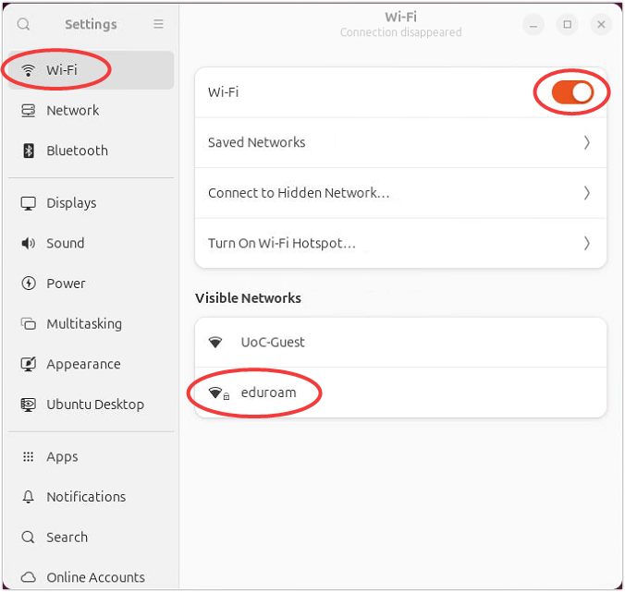
Task: Turn off the Wi-Fi switch
Action: 571,92
